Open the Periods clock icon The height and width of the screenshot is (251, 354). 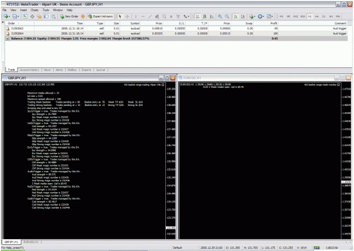(x=260, y=16)
